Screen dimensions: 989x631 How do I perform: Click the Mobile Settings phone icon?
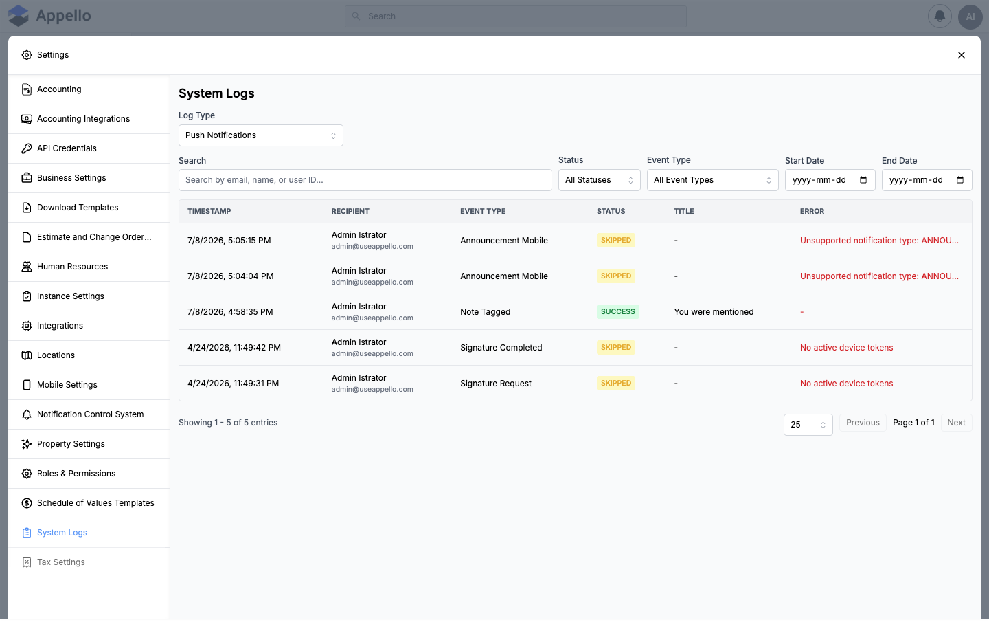27,385
